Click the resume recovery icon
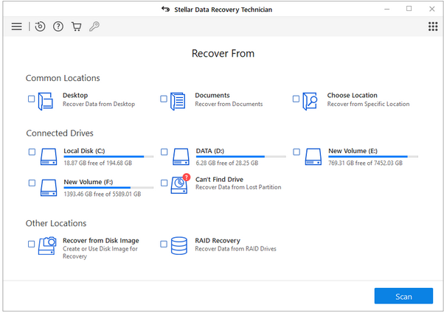Image resolution: width=444 pixels, height=313 pixels. click(x=40, y=27)
